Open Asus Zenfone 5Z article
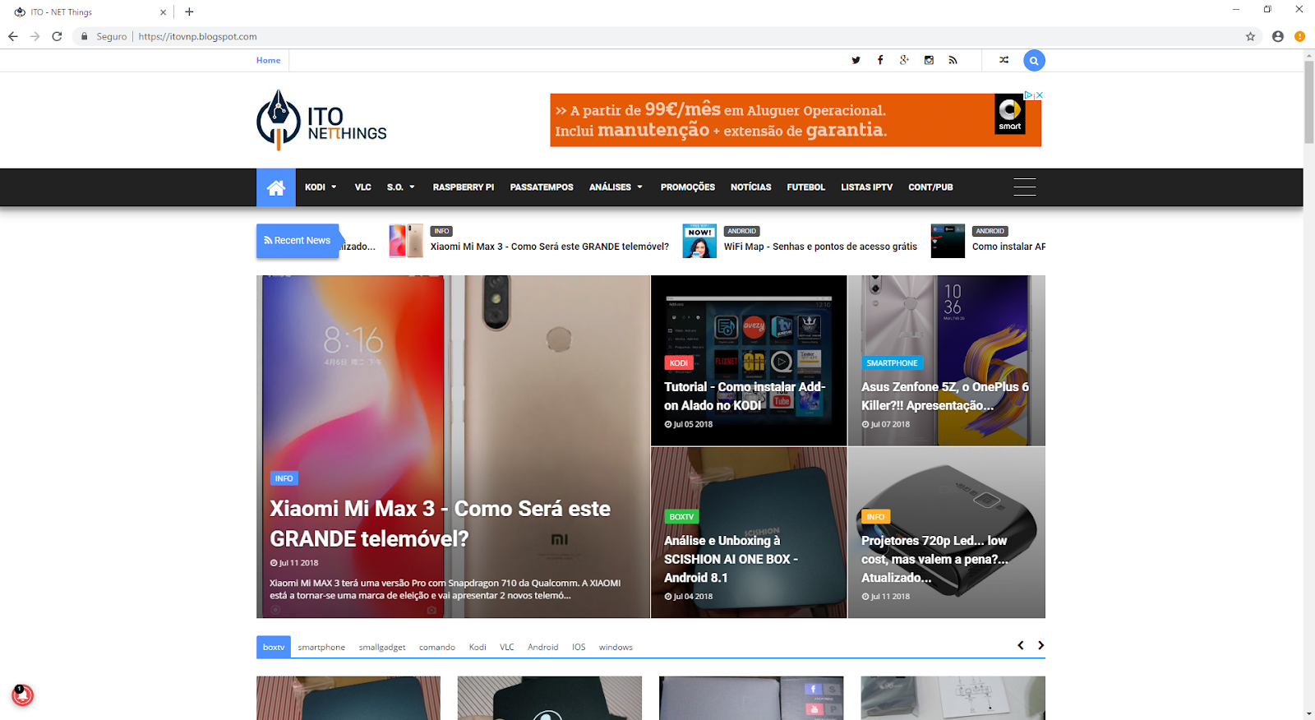This screenshot has height=720, width=1315. click(x=945, y=396)
